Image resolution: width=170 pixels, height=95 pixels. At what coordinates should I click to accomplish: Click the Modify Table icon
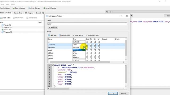pyautogui.click(x=14, y=18)
